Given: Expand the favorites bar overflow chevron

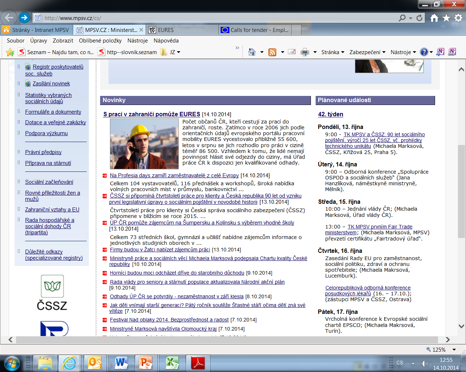Looking at the screenshot, I should click(237, 48).
